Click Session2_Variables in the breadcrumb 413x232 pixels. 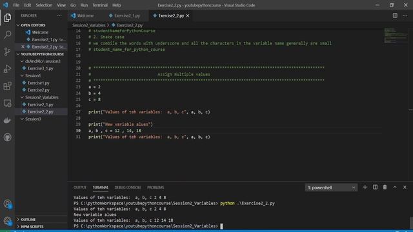click(x=89, y=25)
